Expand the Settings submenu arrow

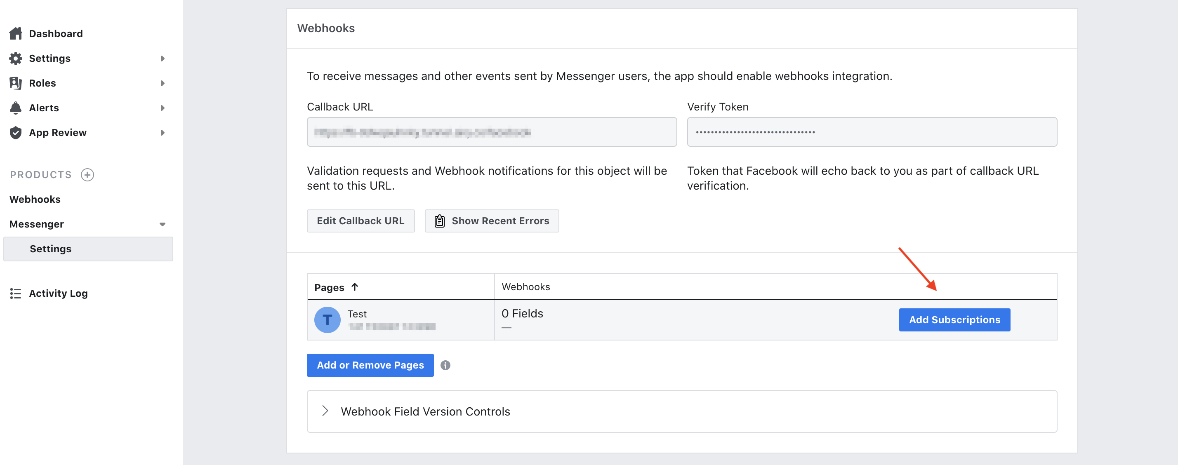pyautogui.click(x=163, y=59)
